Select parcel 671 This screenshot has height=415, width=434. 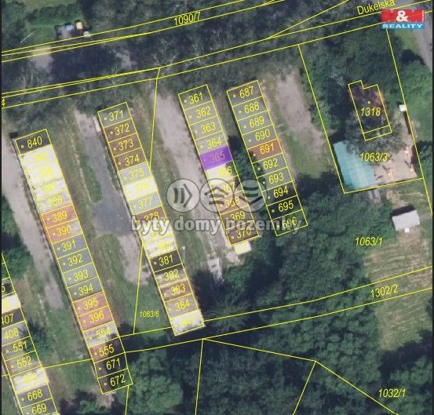[x=111, y=366]
